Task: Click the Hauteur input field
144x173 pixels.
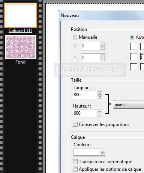Action: (85, 113)
